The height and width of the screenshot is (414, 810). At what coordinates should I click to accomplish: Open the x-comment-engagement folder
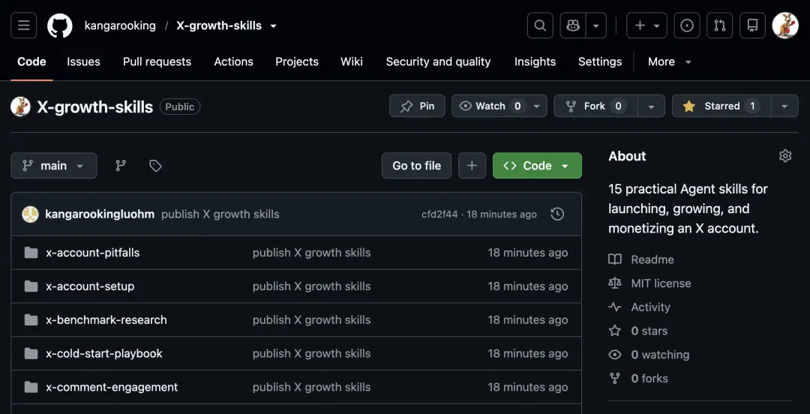coord(112,387)
